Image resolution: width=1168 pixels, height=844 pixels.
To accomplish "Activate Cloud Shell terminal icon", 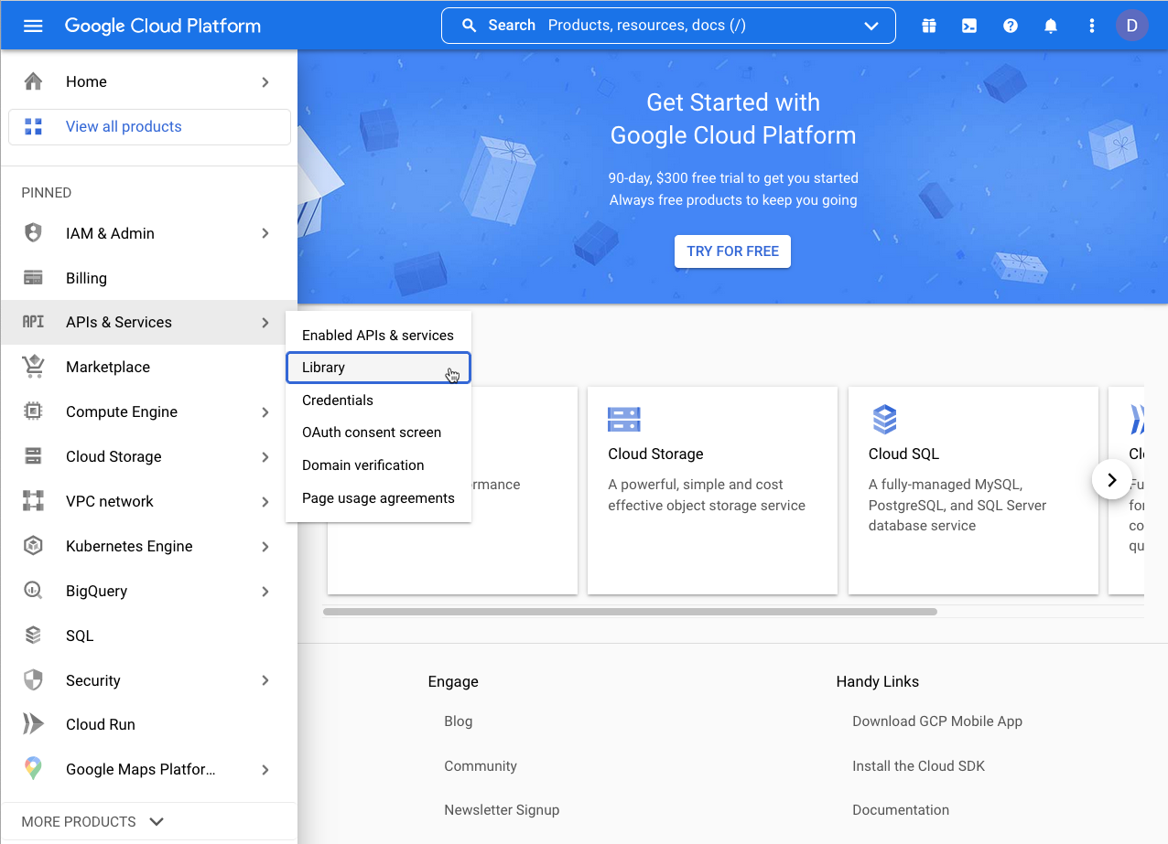I will click(x=969, y=26).
